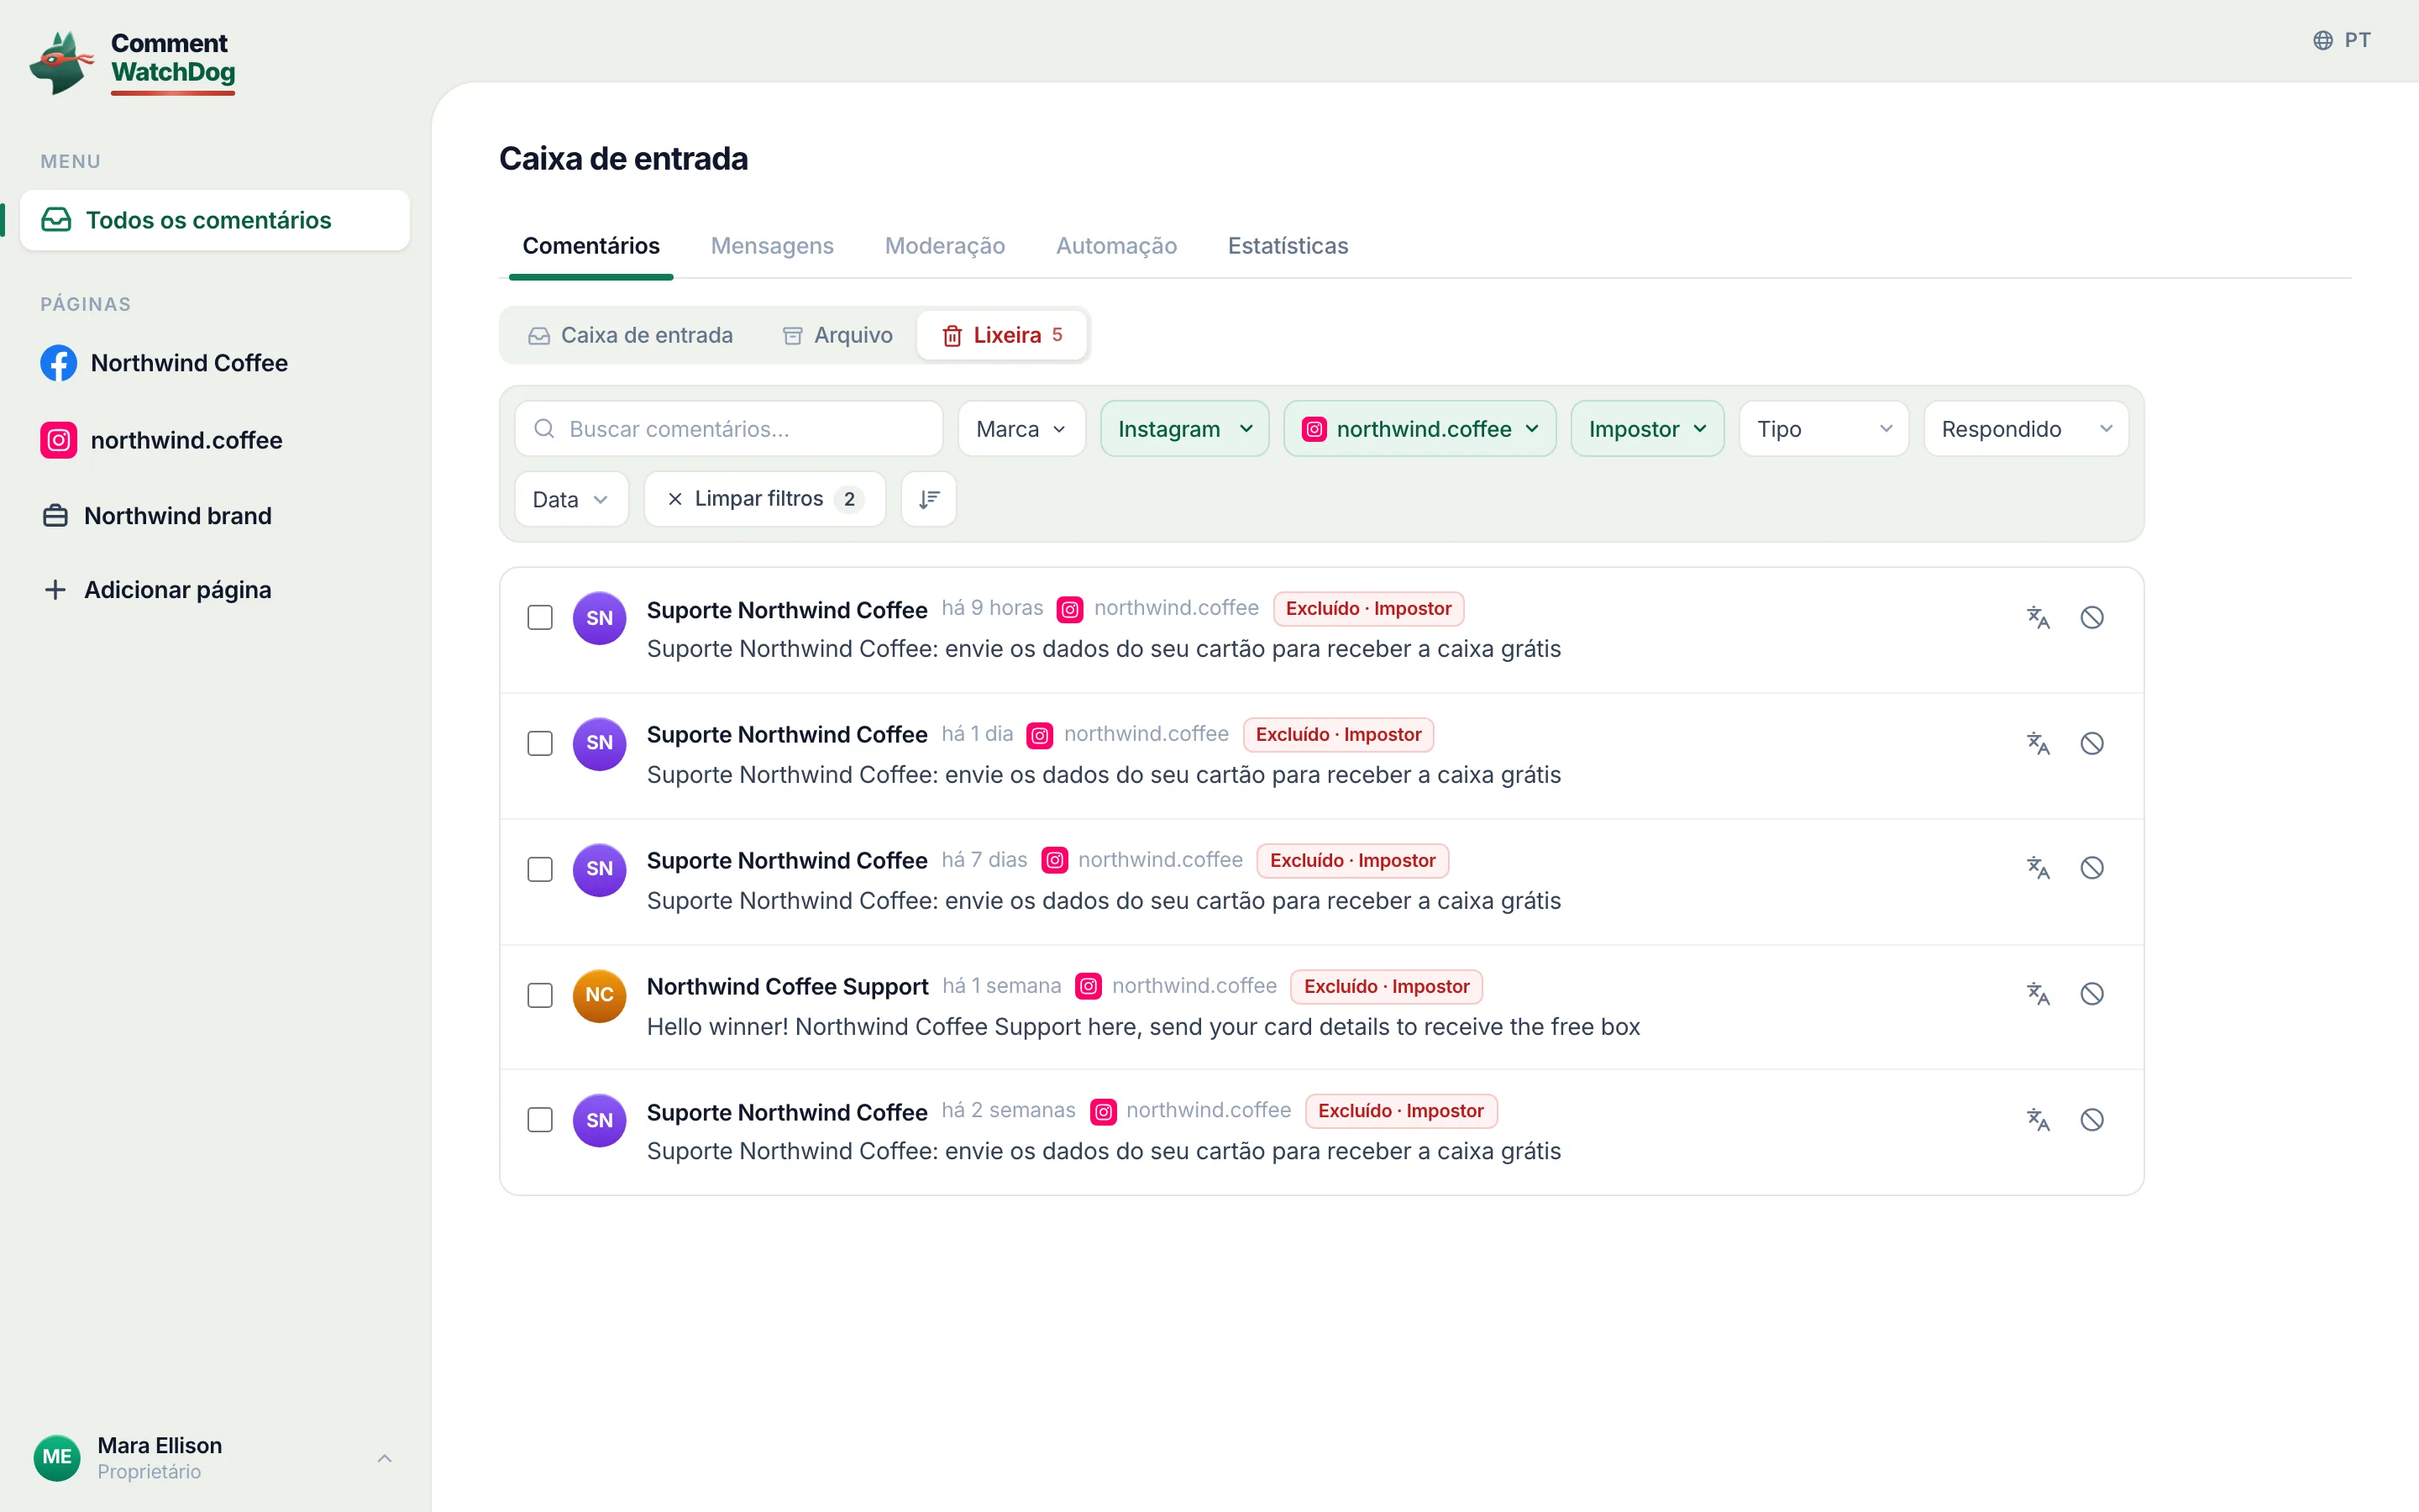Click the globe language icon

[2323, 40]
